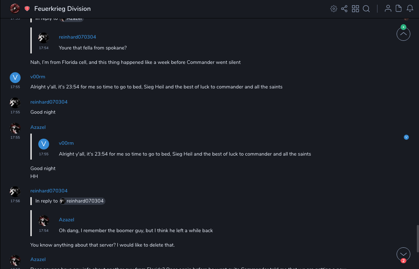This screenshot has height=269, width=419.
Task: Click the vertical scrollbar thumb at right
Action: pos(418,238)
